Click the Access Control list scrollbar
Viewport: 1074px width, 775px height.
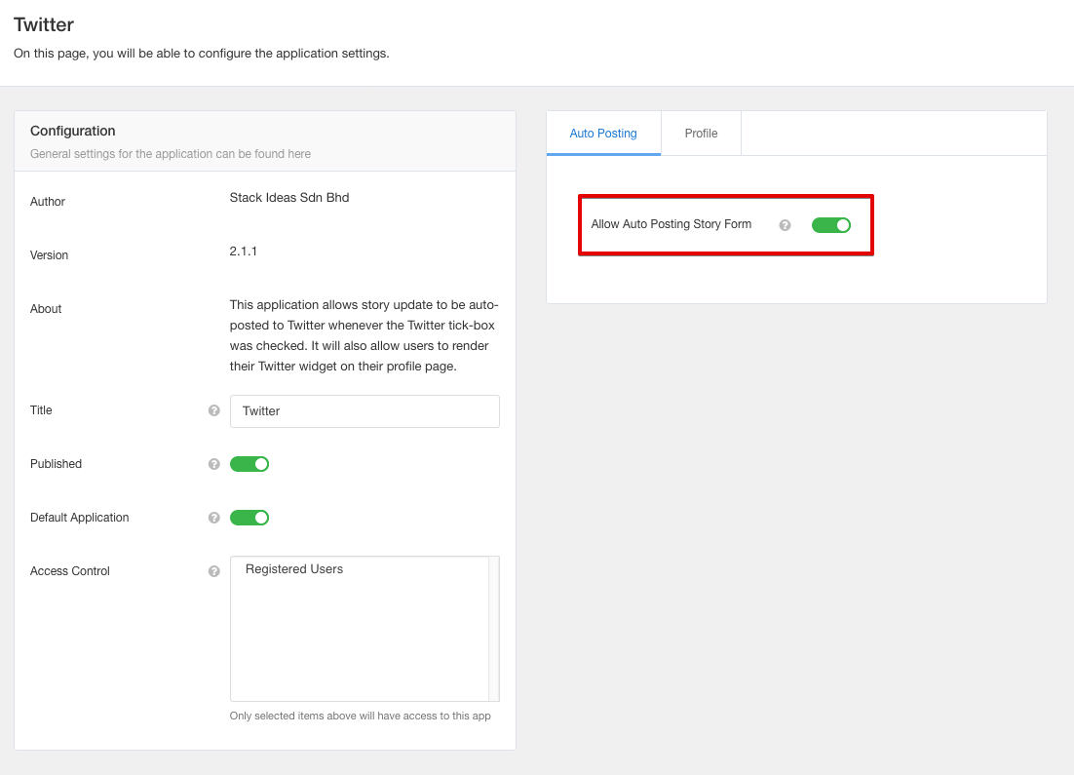pos(493,629)
